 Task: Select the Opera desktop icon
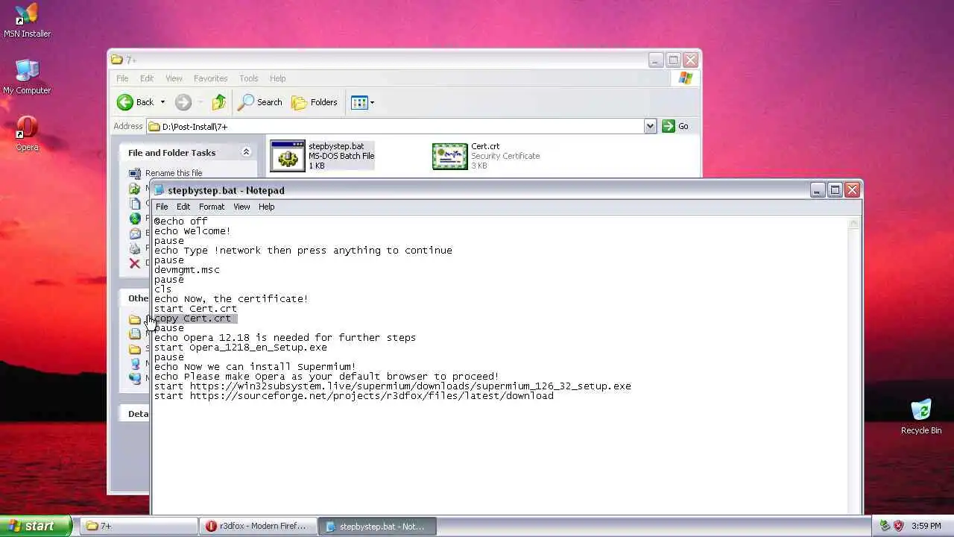[27, 134]
